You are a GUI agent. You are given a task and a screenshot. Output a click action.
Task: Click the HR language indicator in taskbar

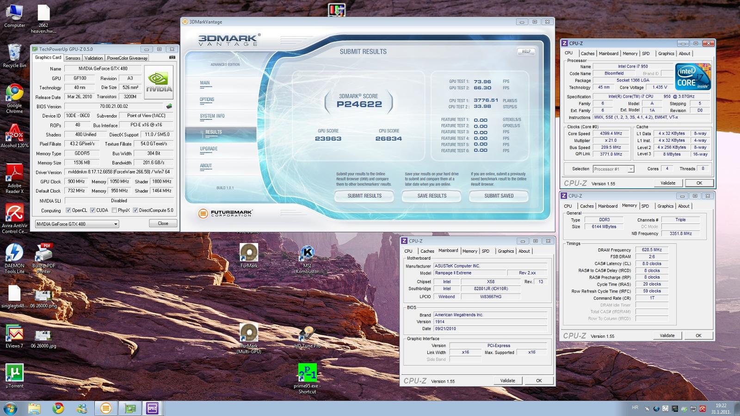(x=635, y=408)
